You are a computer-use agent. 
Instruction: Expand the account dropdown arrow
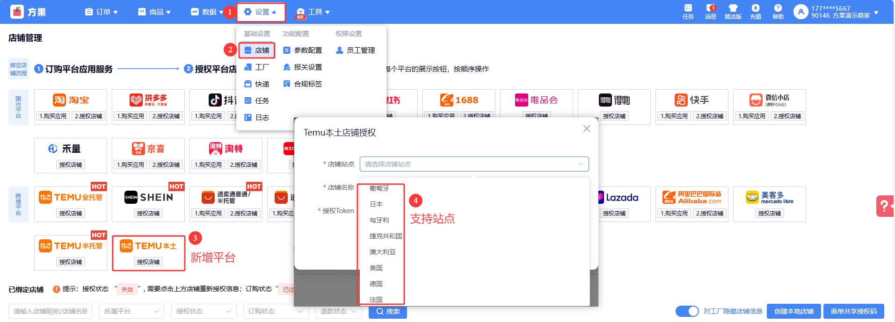coord(876,12)
